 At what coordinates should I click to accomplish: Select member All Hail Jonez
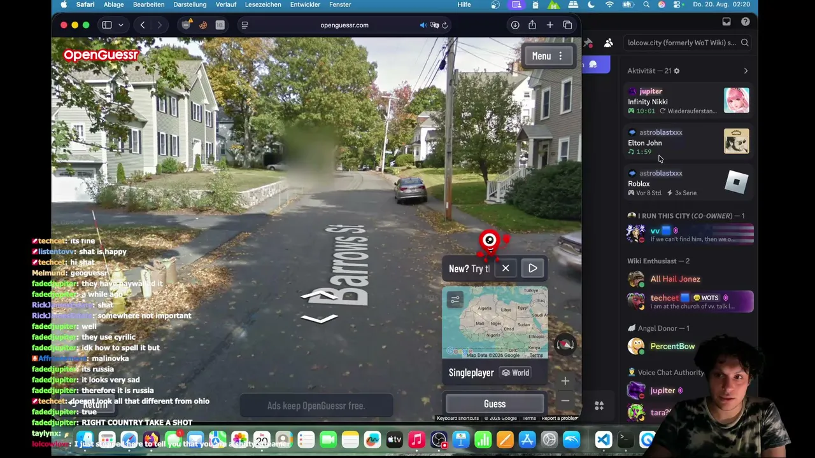(690, 279)
